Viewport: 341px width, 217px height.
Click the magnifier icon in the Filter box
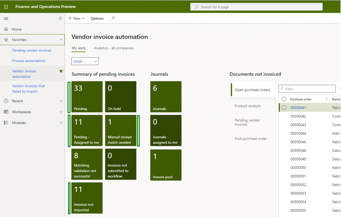(282, 89)
